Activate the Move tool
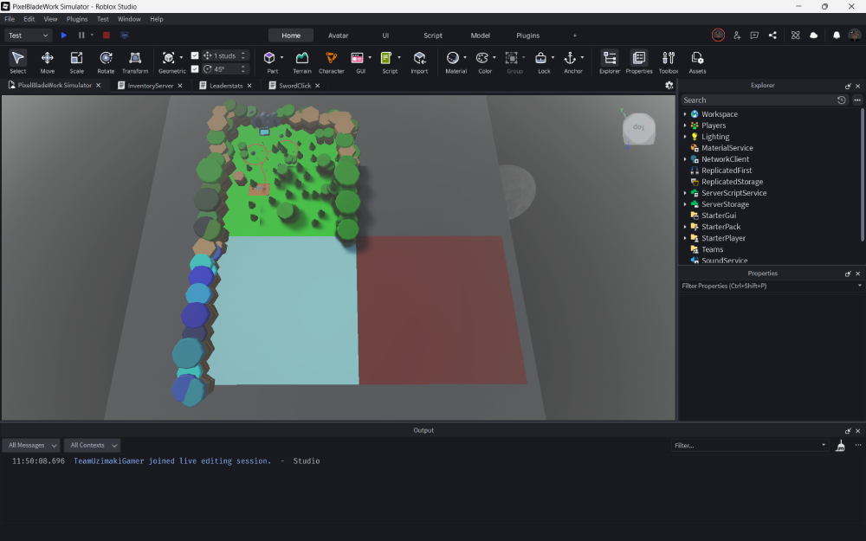This screenshot has height=541, width=866. [x=48, y=61]
